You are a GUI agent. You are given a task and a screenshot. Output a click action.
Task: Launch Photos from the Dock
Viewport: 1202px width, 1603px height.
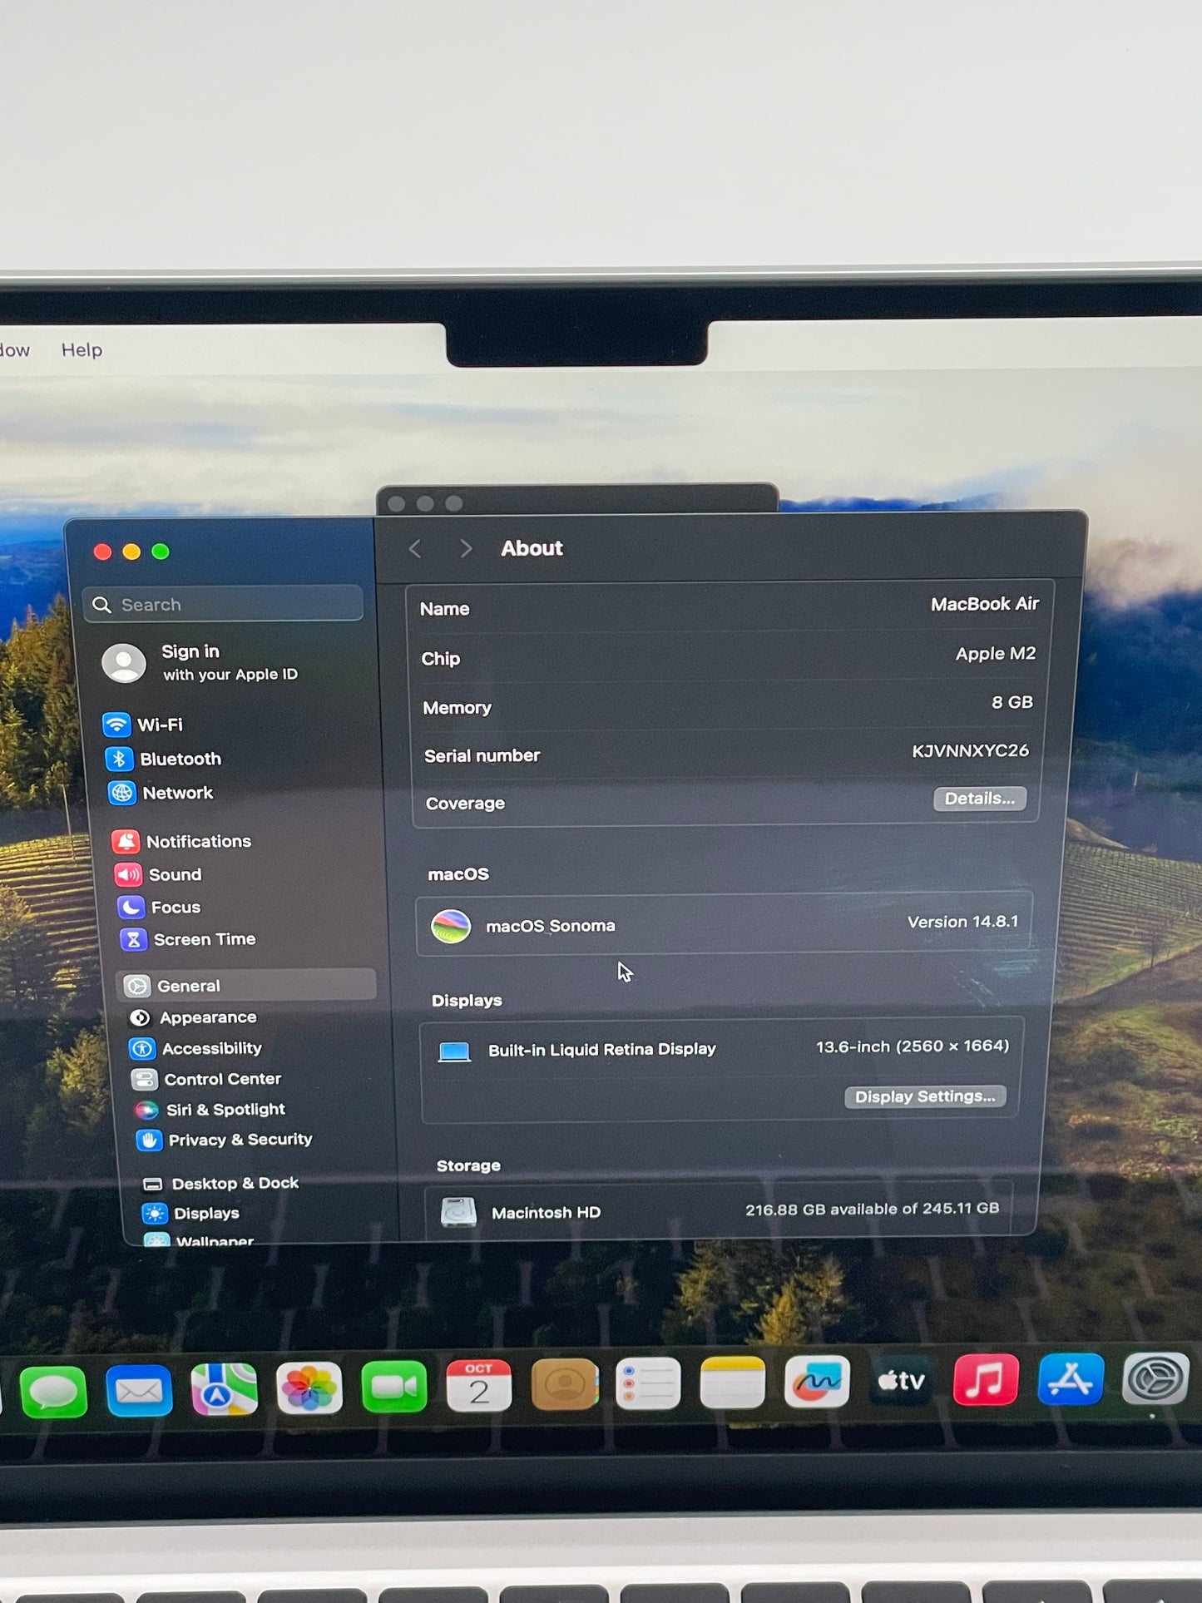[309, 1388]
